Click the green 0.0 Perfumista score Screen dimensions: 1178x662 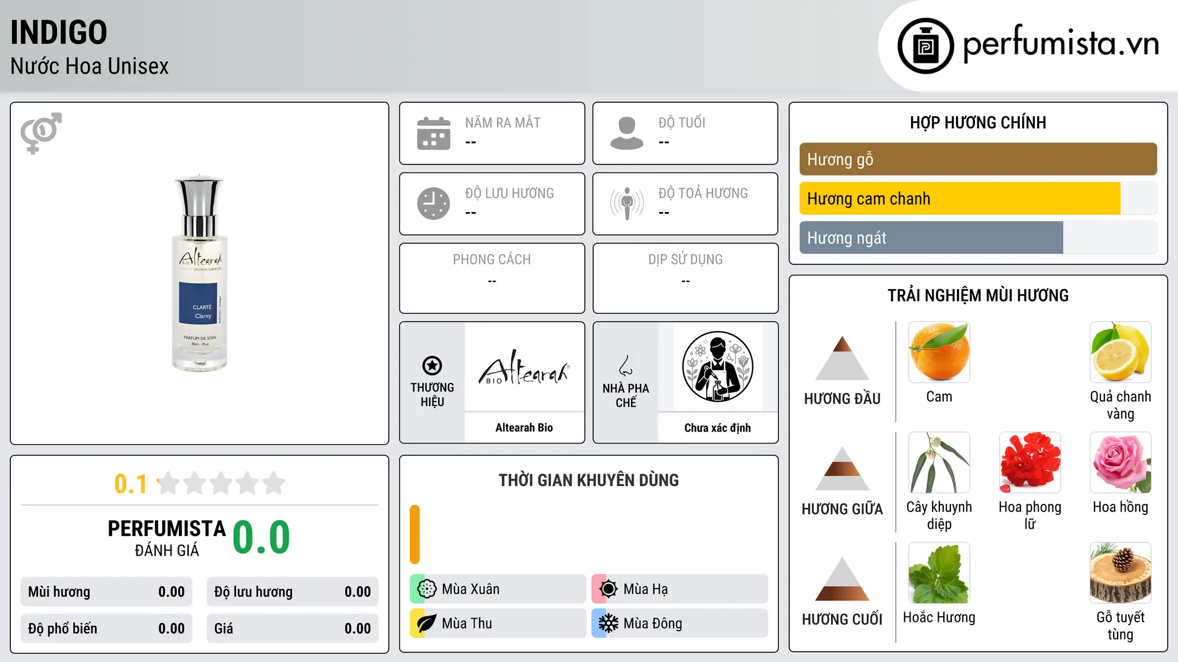coord(261,537)
